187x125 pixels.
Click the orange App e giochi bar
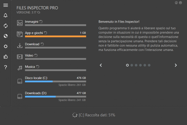pyautogui.click(x=56, y=36)
